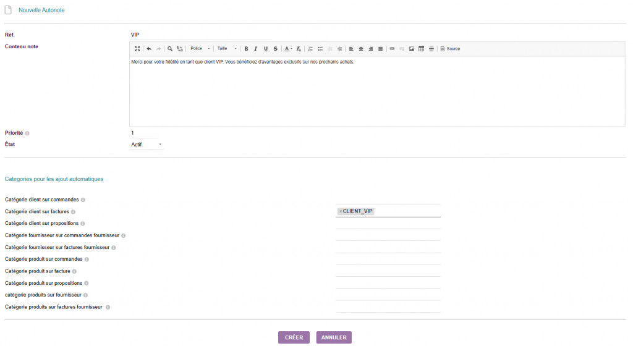Maximize the note editor
This screenshot has height=346, width=633.
[x=137, y=49]
